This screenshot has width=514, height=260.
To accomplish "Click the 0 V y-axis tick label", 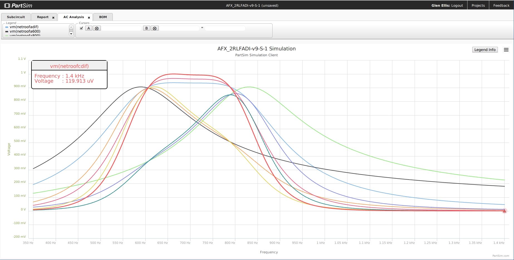I will pos(23,210).
